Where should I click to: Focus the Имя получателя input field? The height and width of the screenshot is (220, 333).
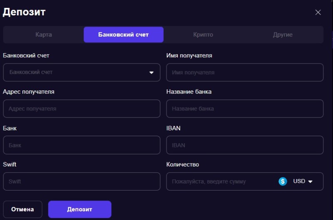pyautogui.click(x=245, y=72)
